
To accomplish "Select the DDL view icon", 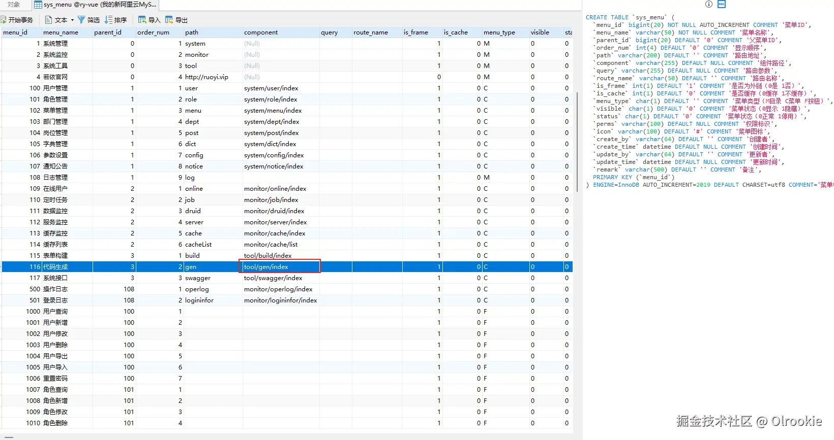I will coord(722,4).
